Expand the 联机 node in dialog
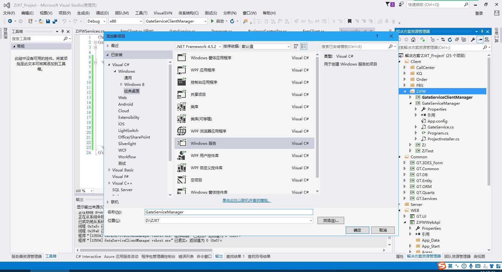This screenshot has height=272, width=502. [108, 202]
